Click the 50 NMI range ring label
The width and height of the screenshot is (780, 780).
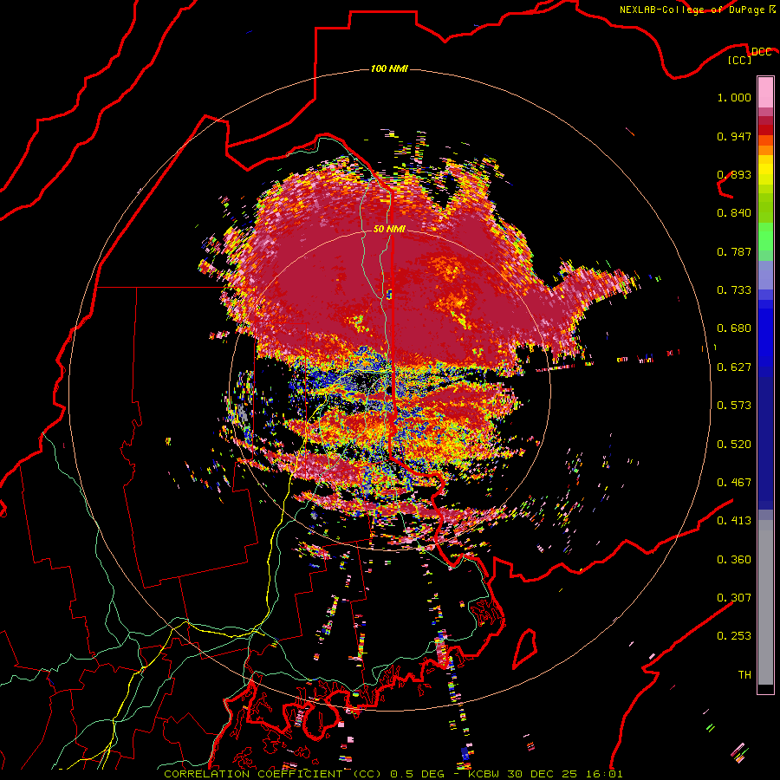click(389, 230)
